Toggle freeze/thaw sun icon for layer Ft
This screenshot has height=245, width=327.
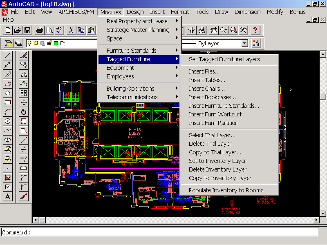[x=36, y=43]
